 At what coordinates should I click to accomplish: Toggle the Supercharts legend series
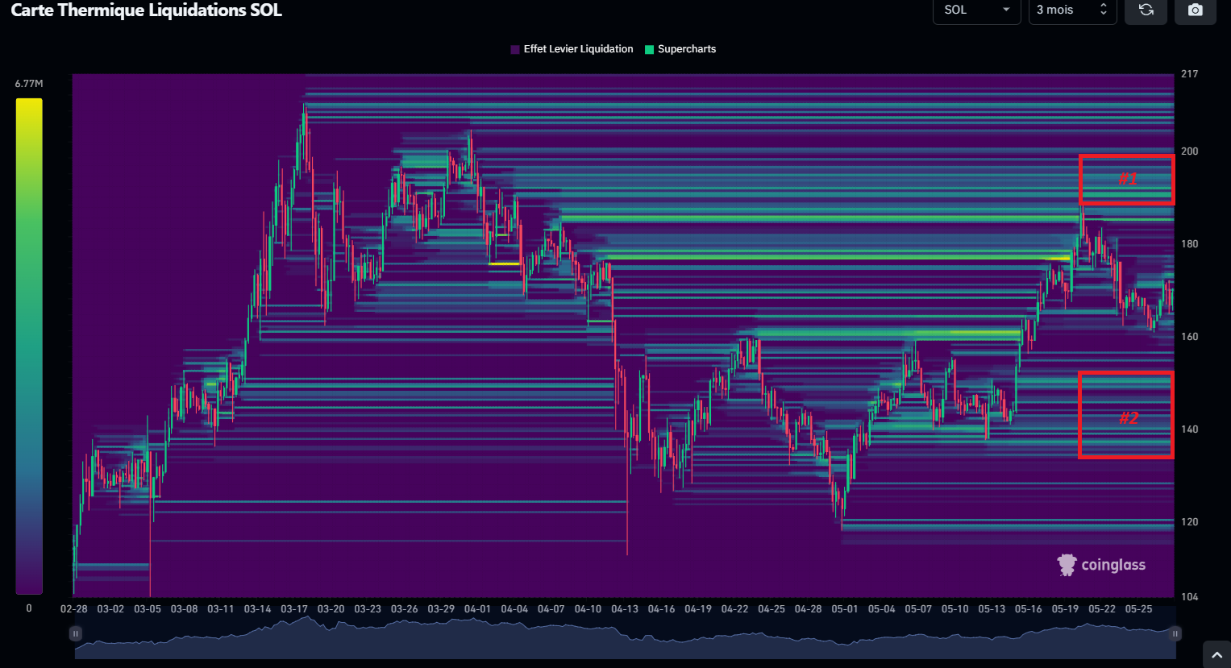(x=680, y=49)
